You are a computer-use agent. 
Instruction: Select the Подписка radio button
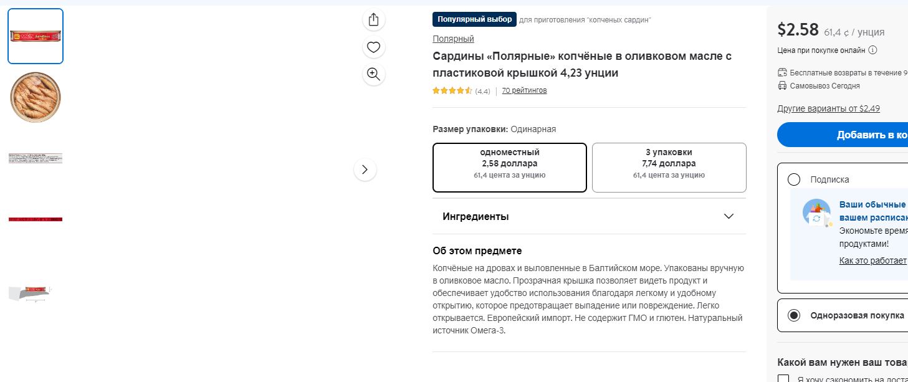coord(794,179)
